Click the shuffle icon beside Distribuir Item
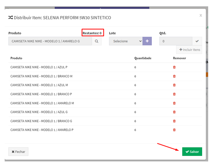The width and height of the screenshot is (212, 165). tap(11, 17)
